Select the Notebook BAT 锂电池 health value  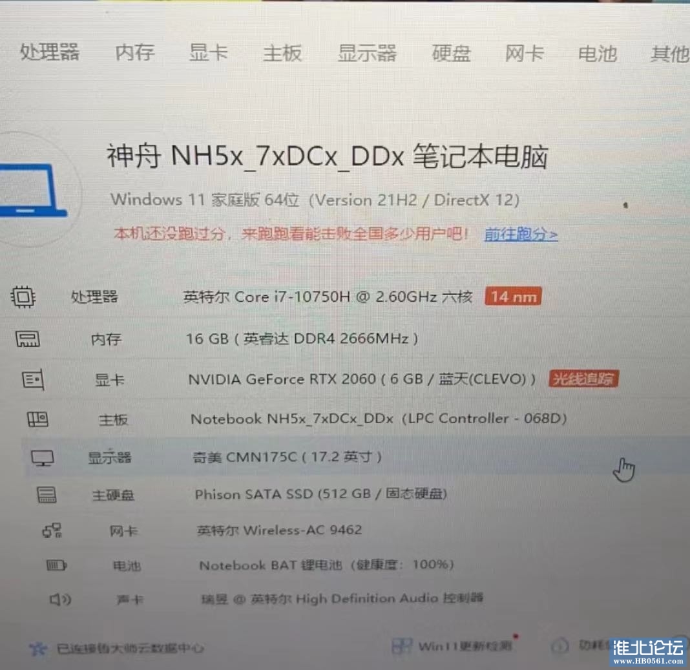pos(326,565)
